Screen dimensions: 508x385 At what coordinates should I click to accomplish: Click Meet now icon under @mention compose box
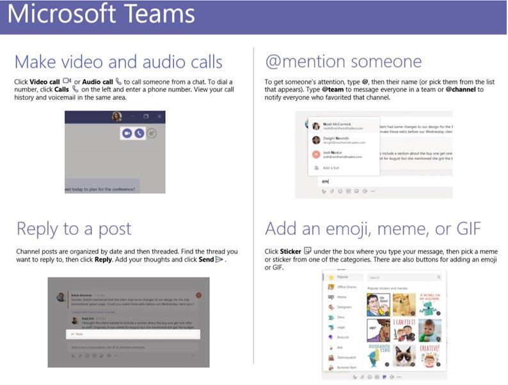click(365, 191)
